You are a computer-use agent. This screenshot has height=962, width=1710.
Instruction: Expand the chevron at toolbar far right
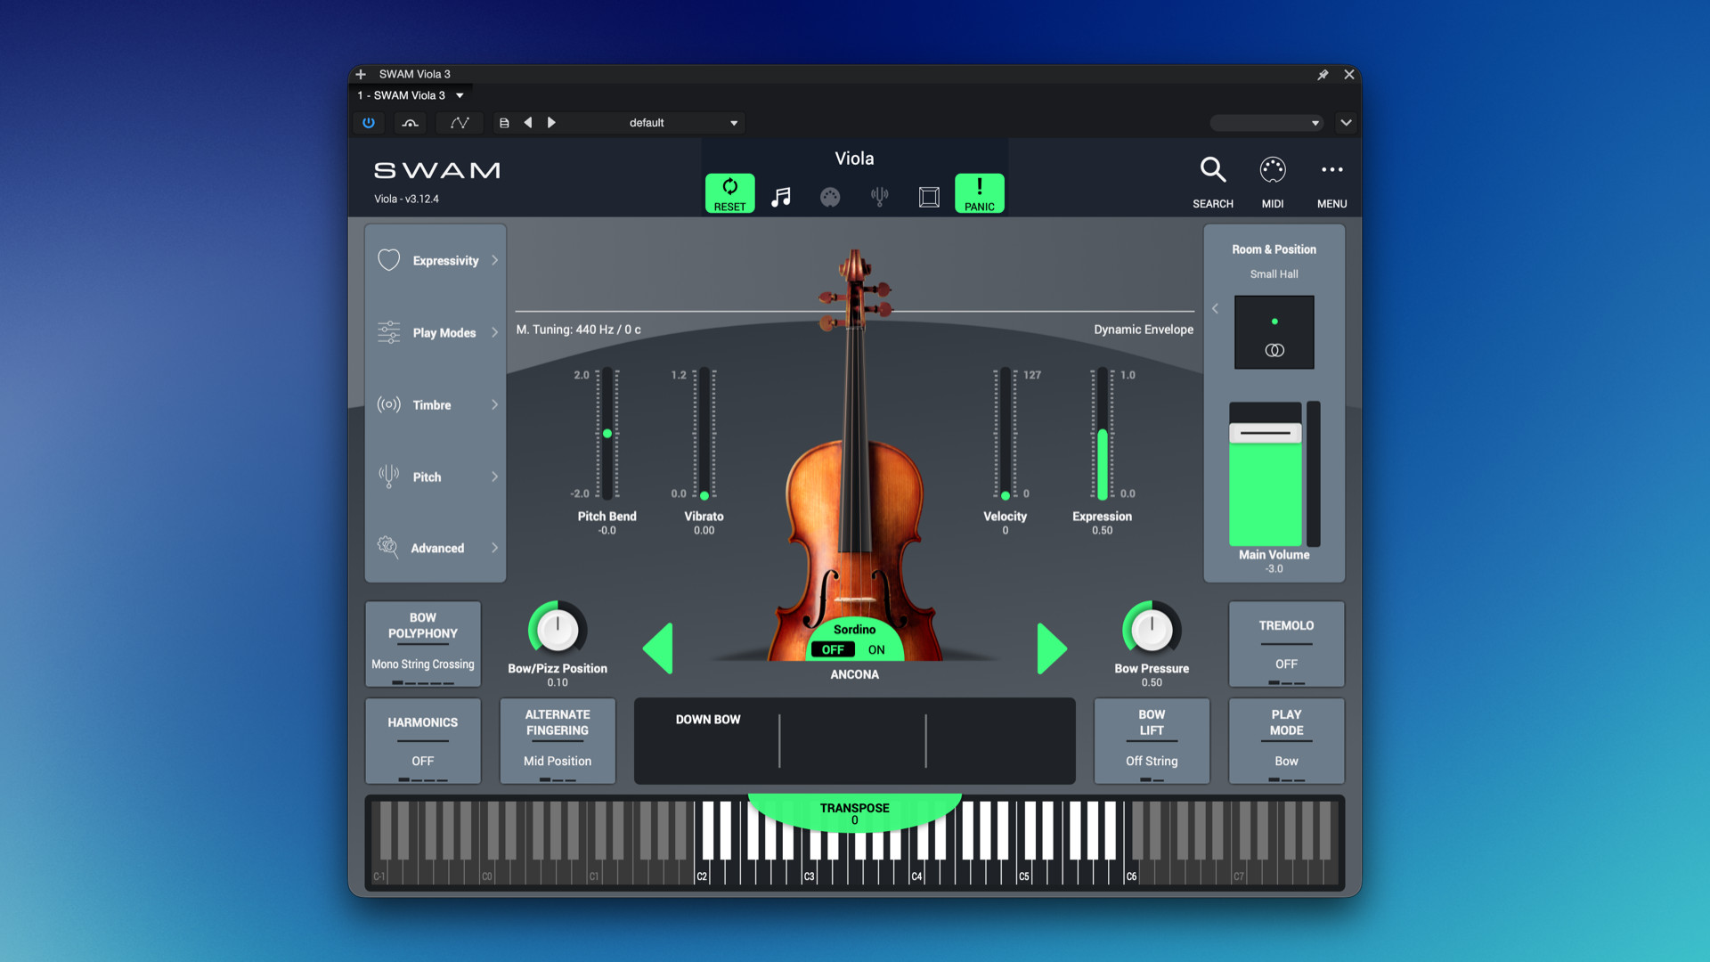(x=1346, y=123)
